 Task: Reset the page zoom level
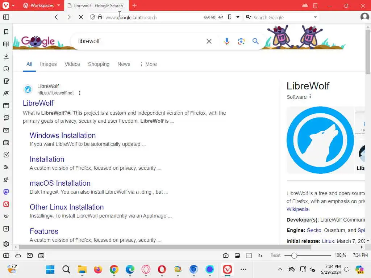tap(275, 255)
